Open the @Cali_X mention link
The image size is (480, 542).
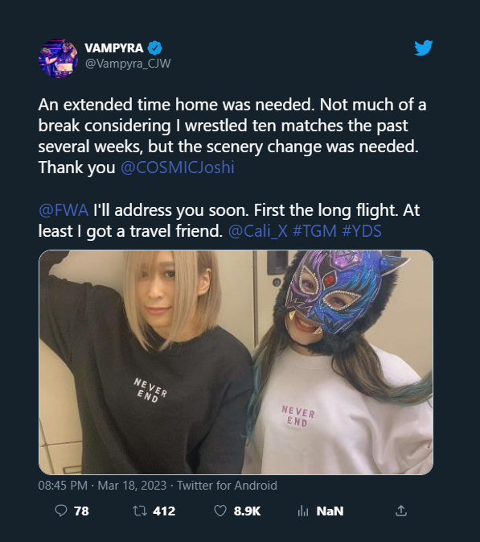coord(258,231)
